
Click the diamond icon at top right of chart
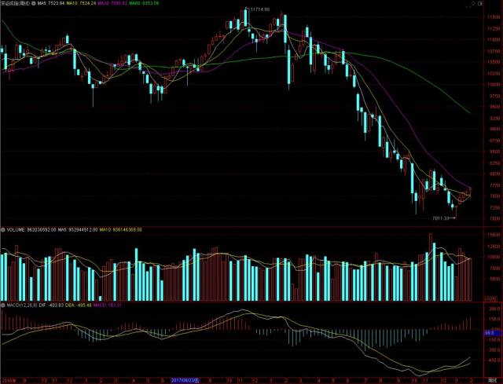pyautogui.click(x=473, y=3)
